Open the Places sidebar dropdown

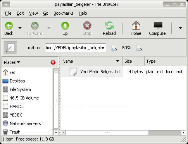(x=12, y=62)
